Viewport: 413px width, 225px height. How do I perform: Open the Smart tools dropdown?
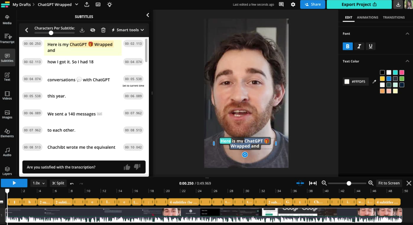tap(128, 30)
